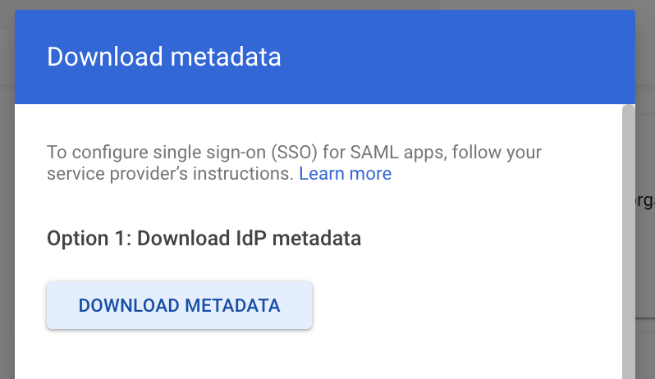Click the "Download metadata" dialog title

[x=163, y=57]
